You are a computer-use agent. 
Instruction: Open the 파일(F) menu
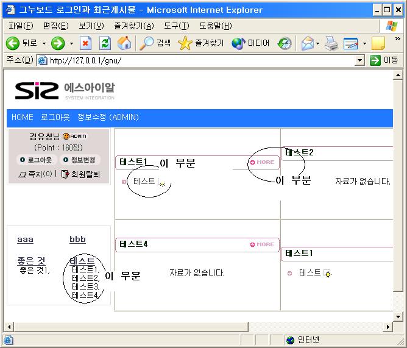(20, 26)
